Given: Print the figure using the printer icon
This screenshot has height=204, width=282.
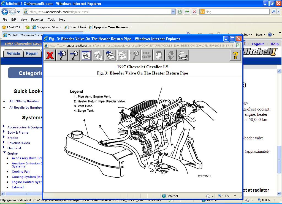Looking at the screenshot, I should pos(183,55).
